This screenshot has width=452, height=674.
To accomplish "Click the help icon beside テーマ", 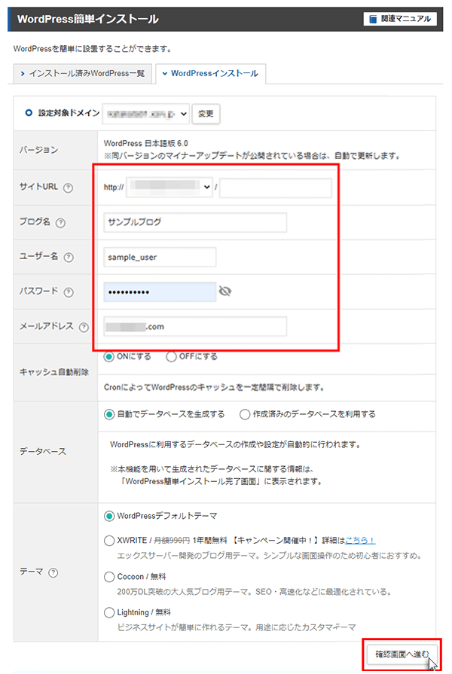I will tap(53, 573).
